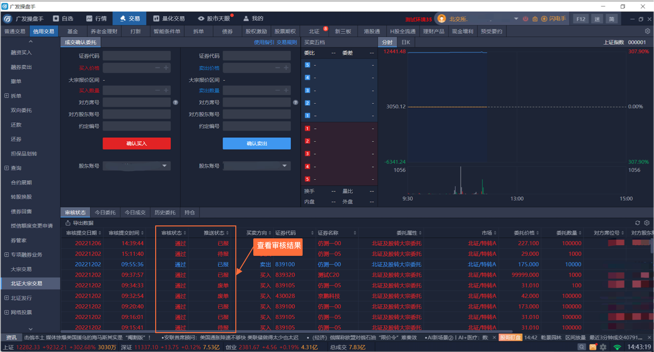The width and height of the screenshot is (654, 352).
Task: Open the 股票期权 tab
Action: pyautogui.click(x=285, y=31)
